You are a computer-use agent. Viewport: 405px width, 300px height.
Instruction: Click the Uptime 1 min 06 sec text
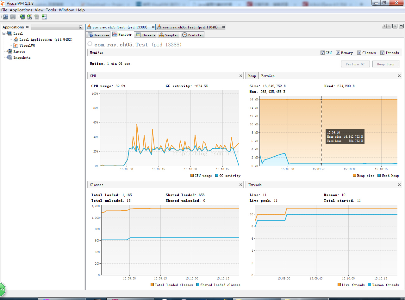tap(110, 63)
